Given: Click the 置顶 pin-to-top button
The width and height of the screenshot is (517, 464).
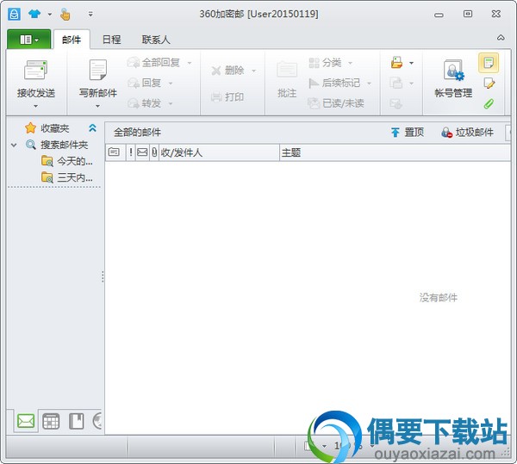Looking at the screenshot, I should pos(408,133).
